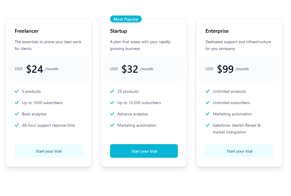Click the checkmark beside Unlimited products
The height and width of the screenshot is (196, 291).
tap(207, 91)
